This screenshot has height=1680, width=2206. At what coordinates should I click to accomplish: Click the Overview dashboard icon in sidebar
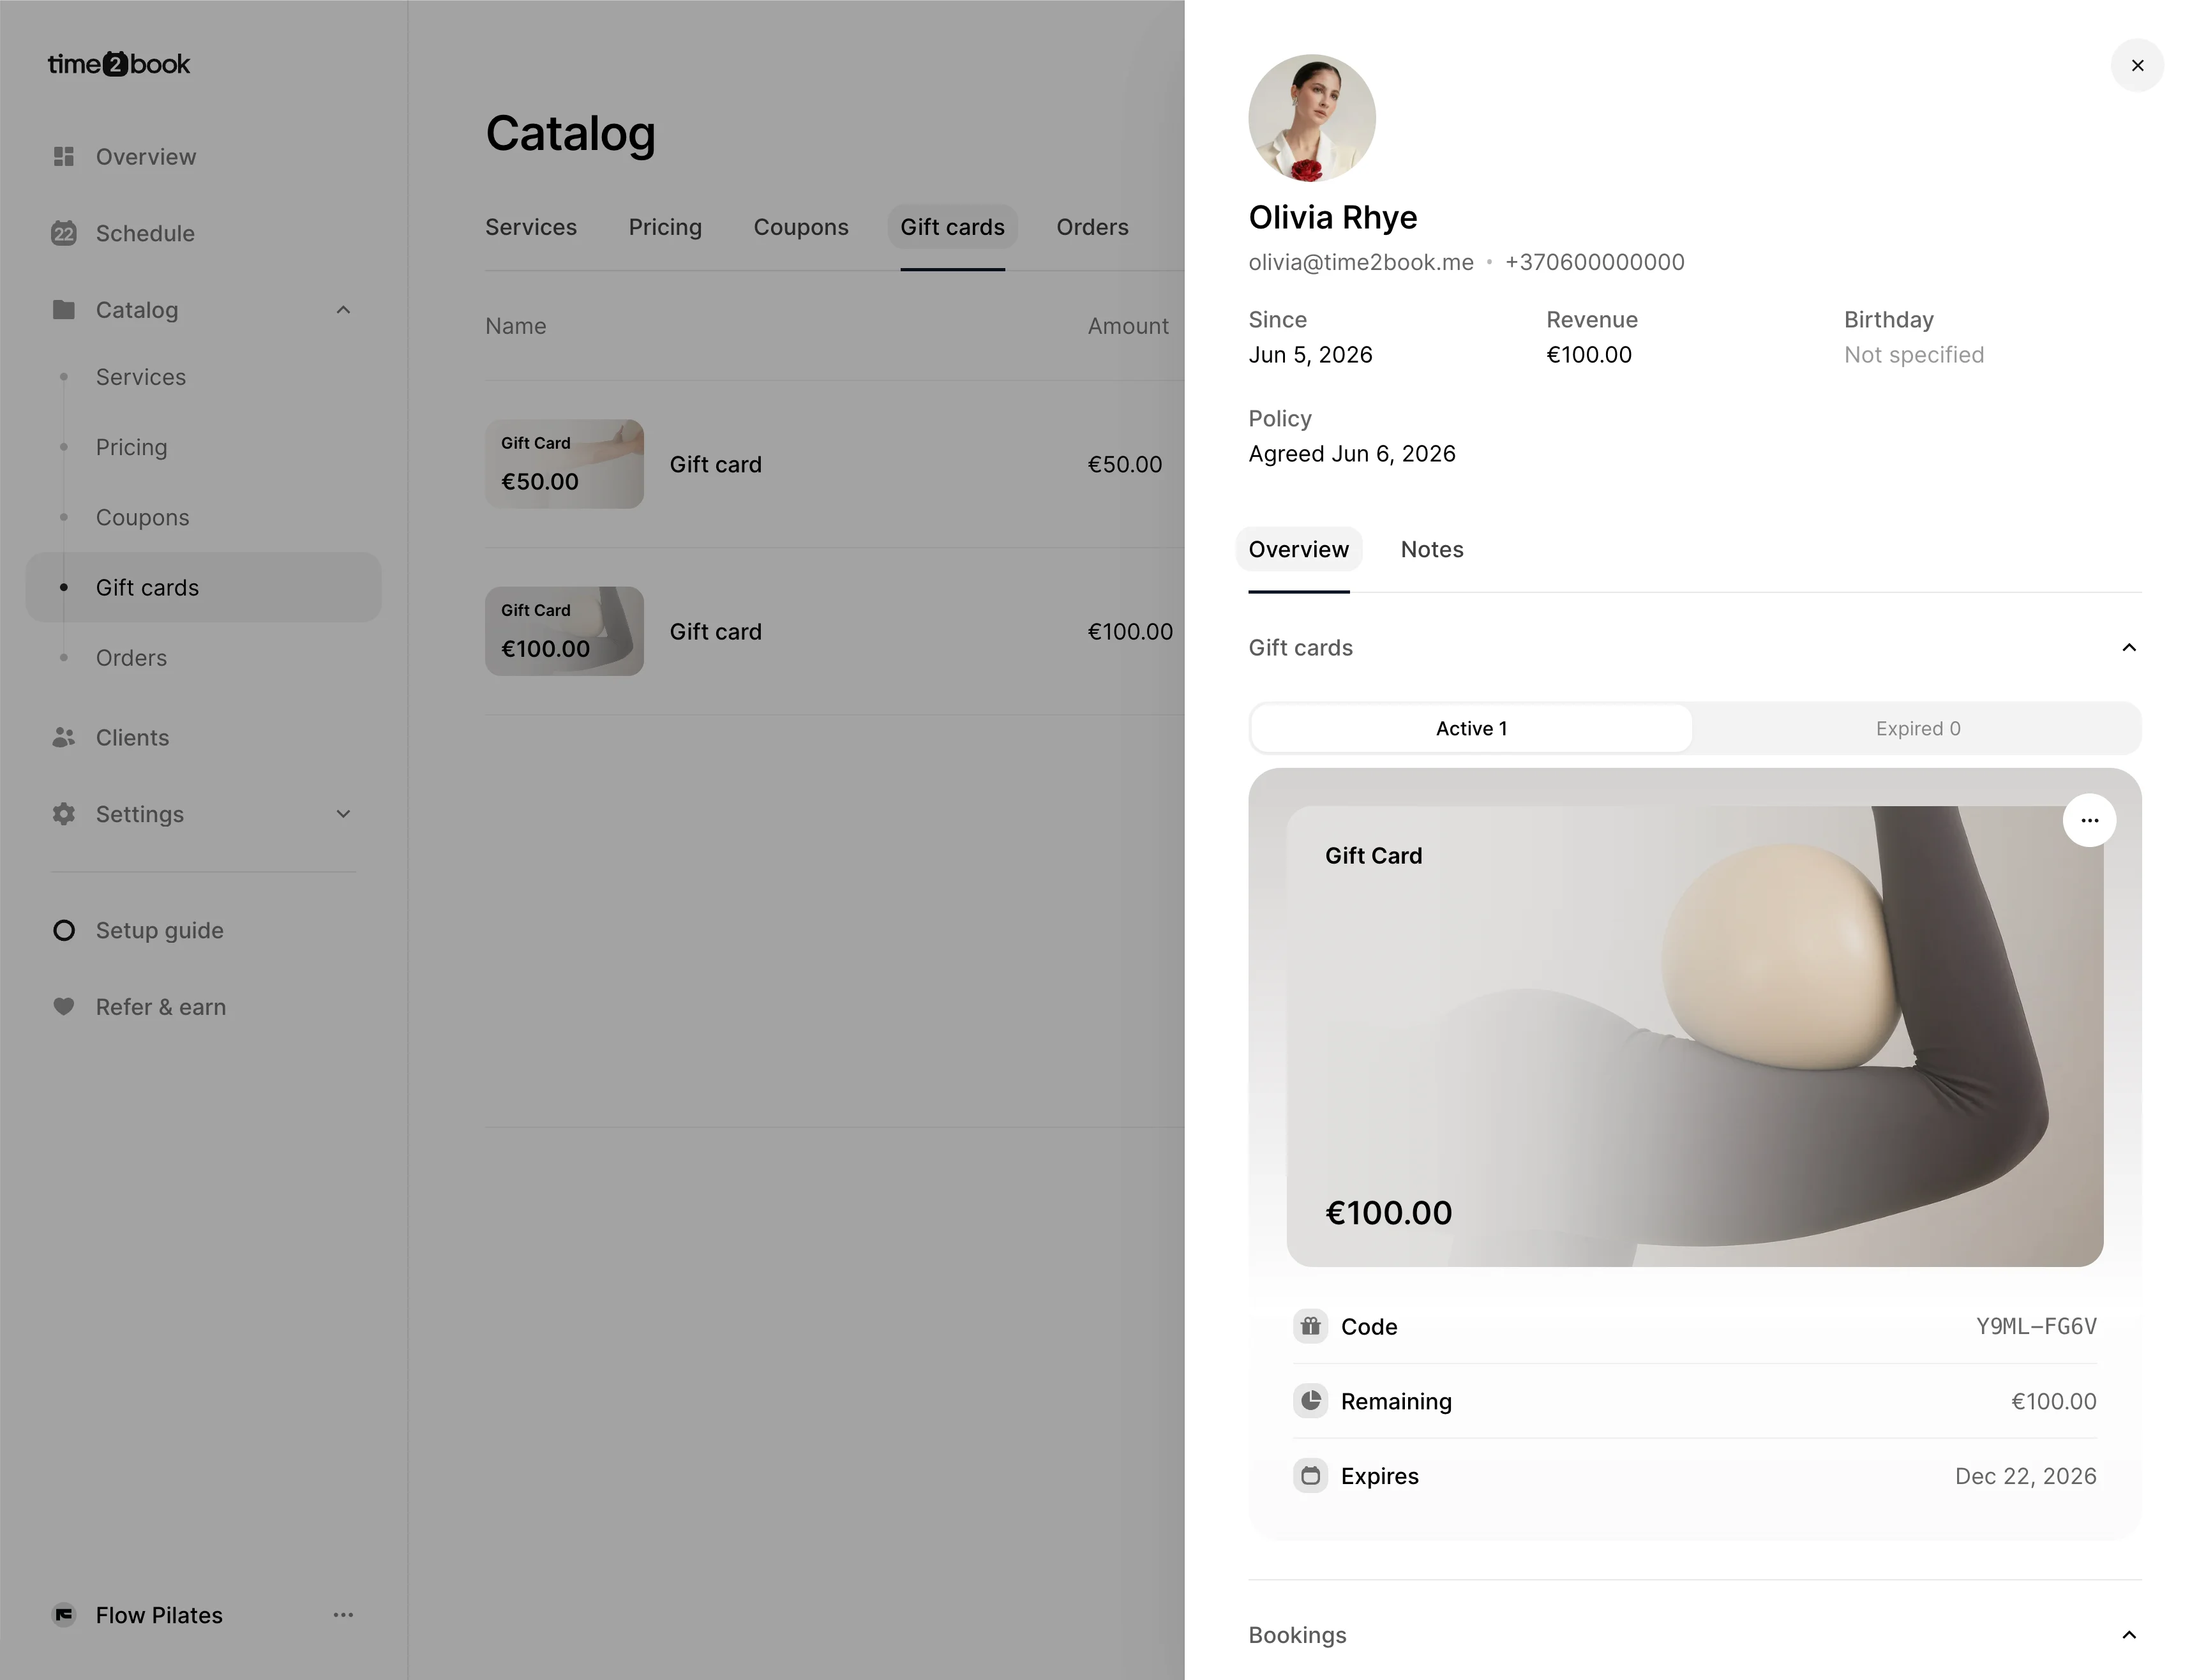pos(64,156)
